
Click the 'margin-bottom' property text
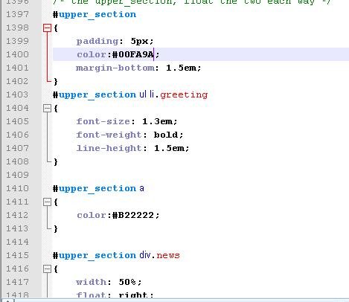click(115, 68)
